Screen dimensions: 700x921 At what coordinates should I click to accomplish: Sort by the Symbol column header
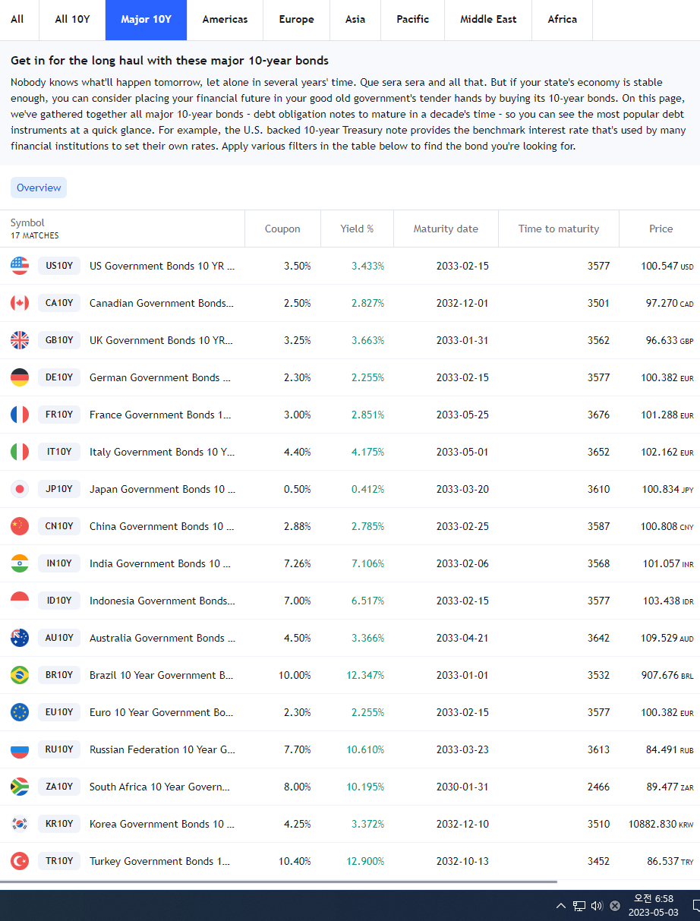pyautogui.click(x=122, y=229)
